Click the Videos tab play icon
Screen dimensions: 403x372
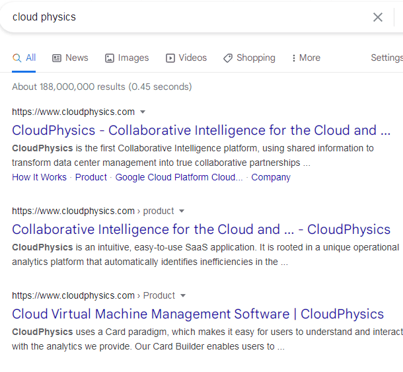pyautogui.click(x=170, y=58)
